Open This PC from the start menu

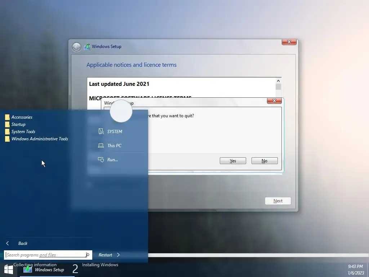[114, 146]
